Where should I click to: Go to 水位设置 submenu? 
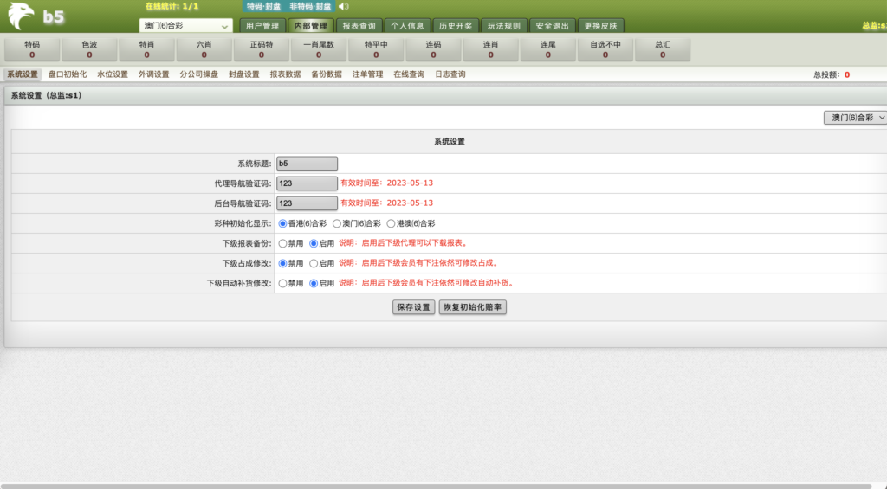coord(113,74)
